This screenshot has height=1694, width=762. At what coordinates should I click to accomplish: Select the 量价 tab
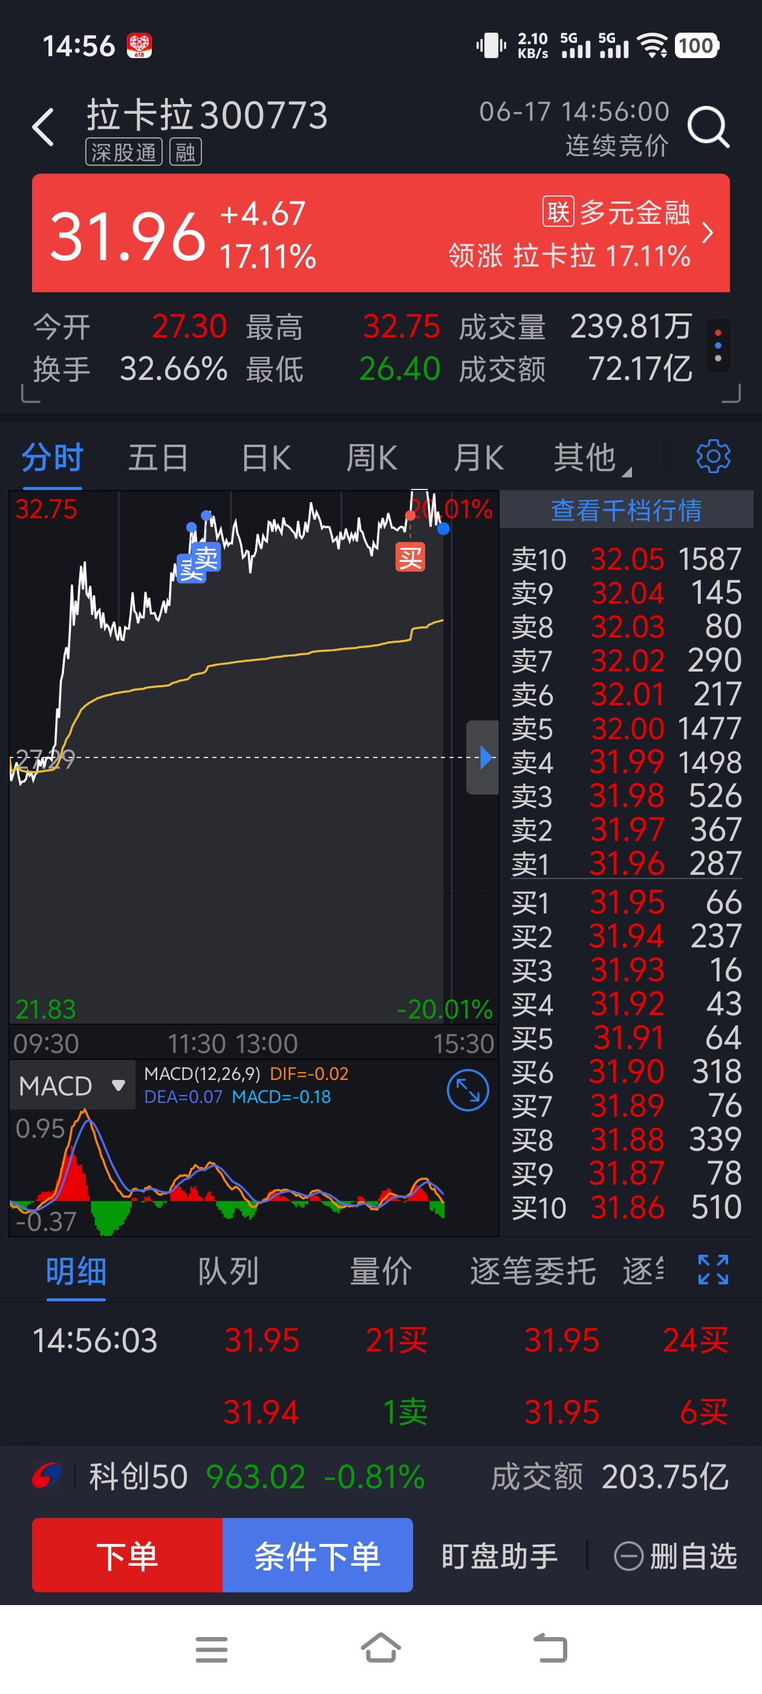[380, 1270]
